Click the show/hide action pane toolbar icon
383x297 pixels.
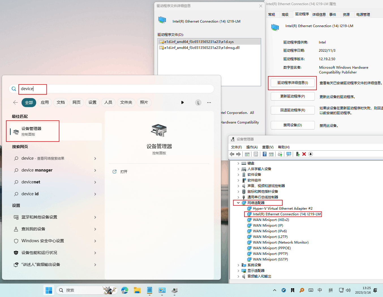pos(271,154)
